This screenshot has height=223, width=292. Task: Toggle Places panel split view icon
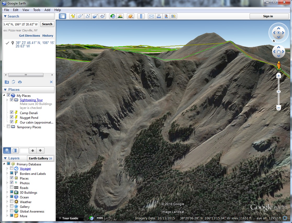15,150
